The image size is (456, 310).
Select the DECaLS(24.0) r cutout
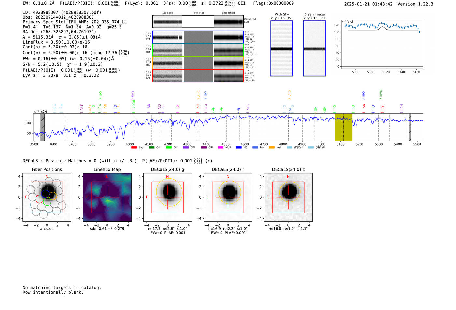coord(228,197)
